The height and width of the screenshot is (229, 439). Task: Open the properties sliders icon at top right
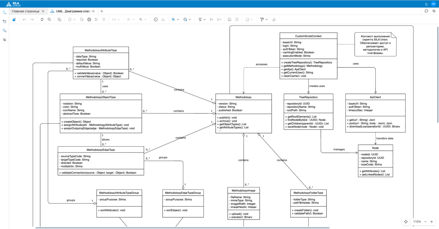coord(434,11)
